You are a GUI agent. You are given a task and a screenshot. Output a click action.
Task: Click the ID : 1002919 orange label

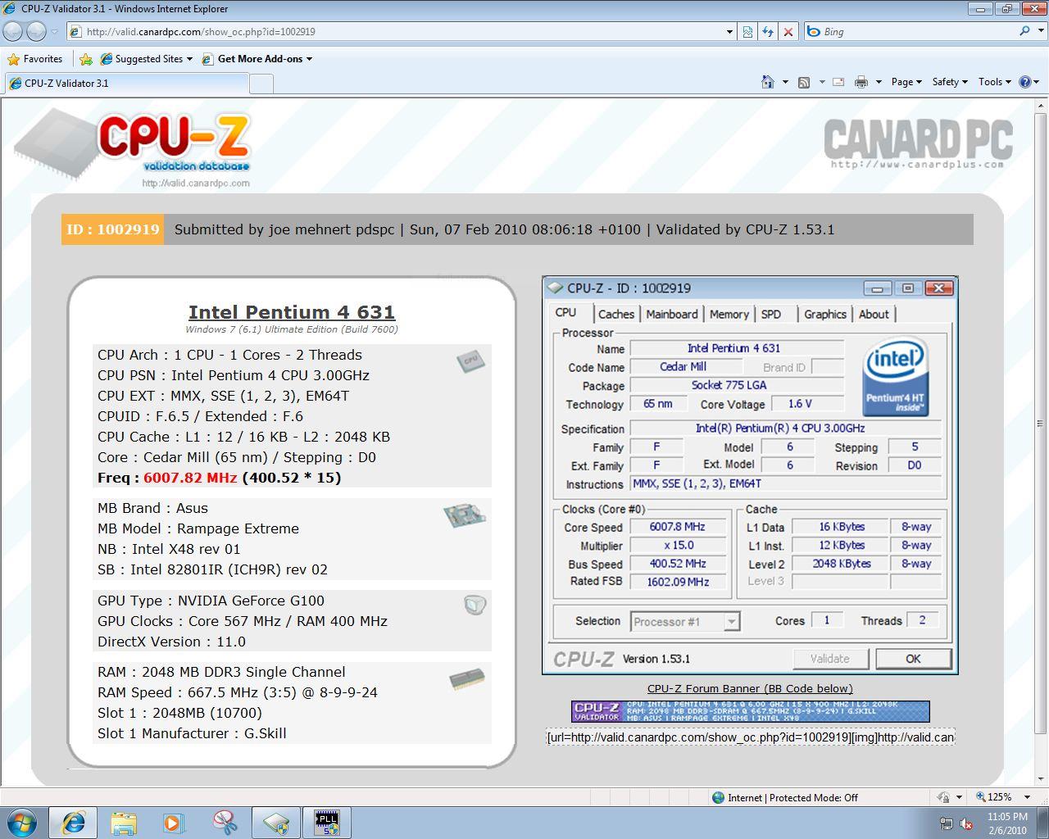[113, 229]
